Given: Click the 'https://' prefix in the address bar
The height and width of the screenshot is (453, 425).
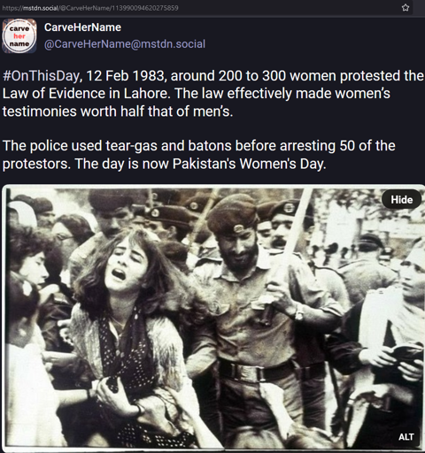Looking at the screenshot, I should [x=12, y=8].
